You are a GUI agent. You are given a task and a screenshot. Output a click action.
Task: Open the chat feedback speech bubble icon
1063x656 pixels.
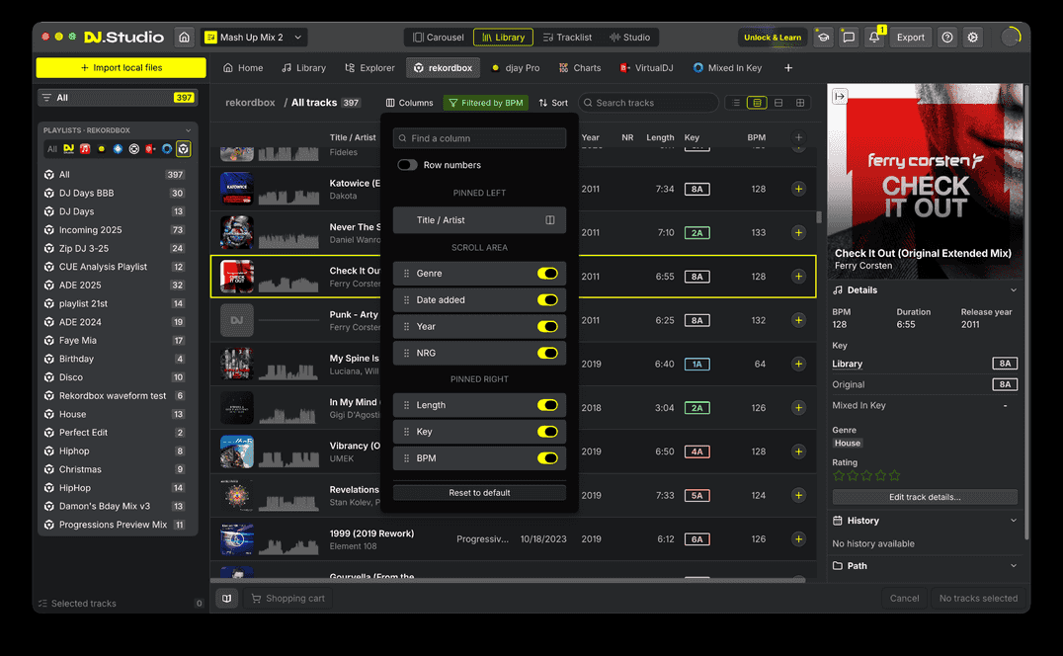click(848, 38)
